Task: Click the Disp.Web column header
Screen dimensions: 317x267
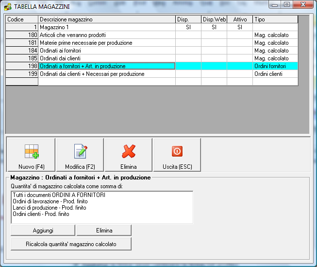Action: 214,19
